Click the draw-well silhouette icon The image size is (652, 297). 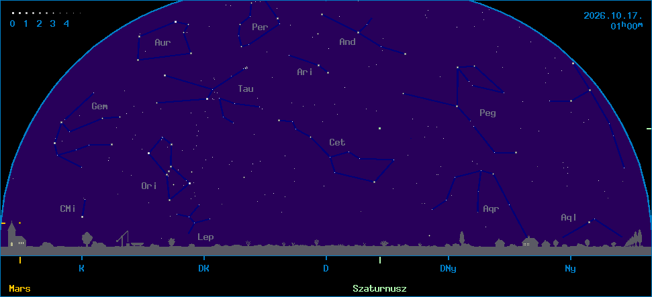124,239
